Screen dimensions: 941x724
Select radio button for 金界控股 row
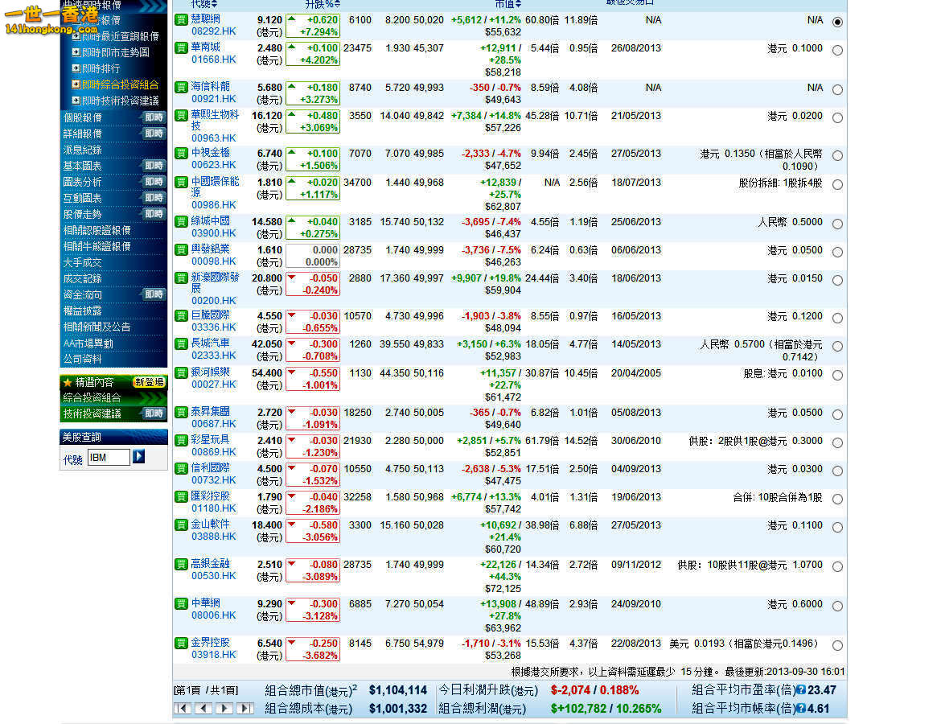point(838,646)
